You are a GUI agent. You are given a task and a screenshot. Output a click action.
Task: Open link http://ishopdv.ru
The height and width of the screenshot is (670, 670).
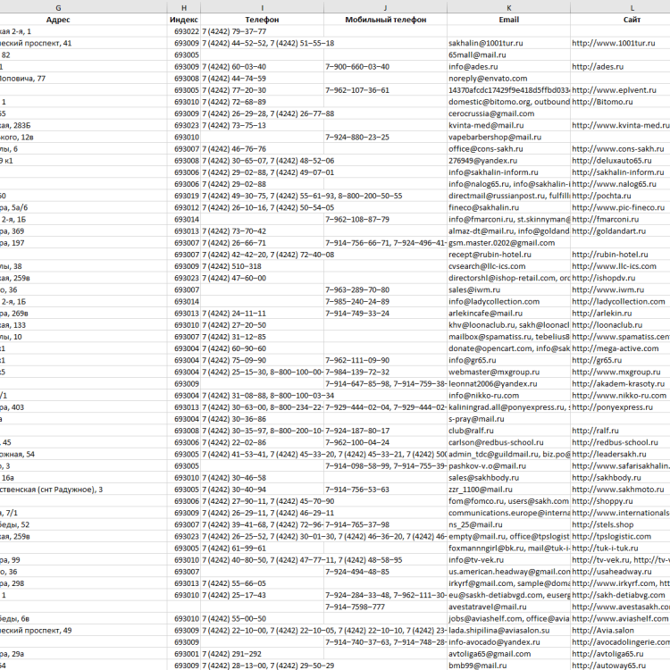604,278
